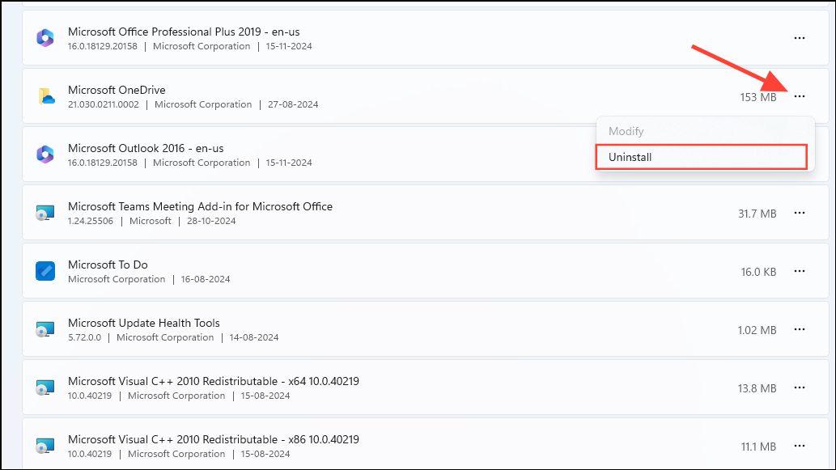Viewport: 836px width, 470px height.
Task: Click the Microsoft Office Professional Plus 2019 - en-us title
Action: pos(184,32)
